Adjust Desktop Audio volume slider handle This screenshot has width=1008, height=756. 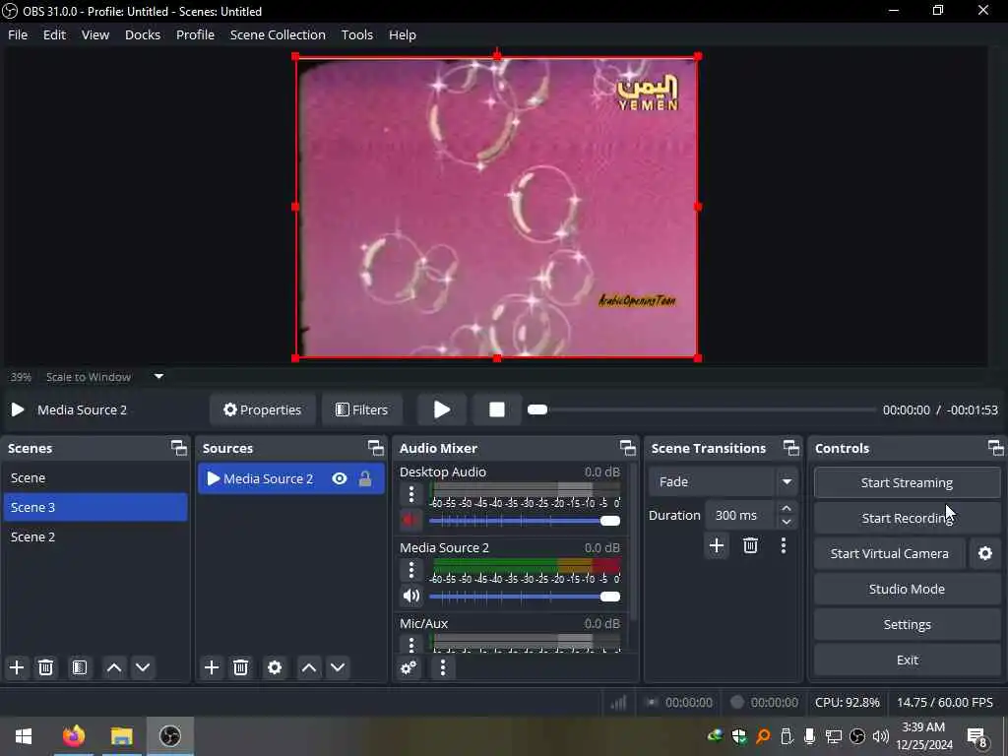[x=610, y=521]
